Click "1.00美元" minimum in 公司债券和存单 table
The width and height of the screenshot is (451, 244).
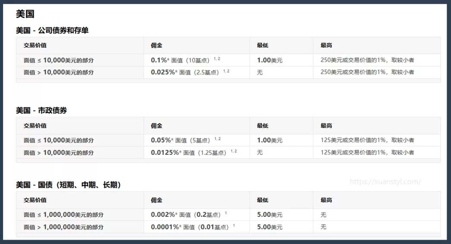click(269, 60)
